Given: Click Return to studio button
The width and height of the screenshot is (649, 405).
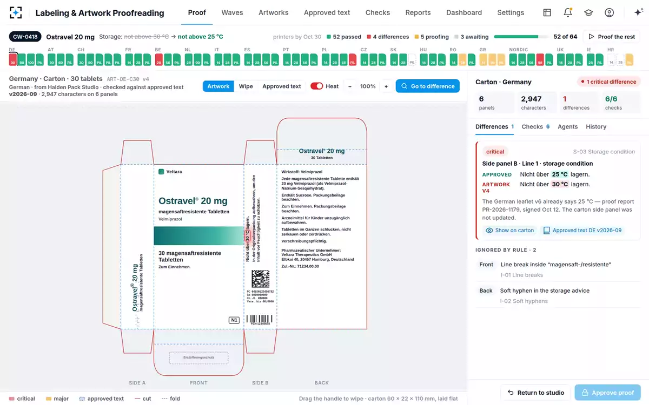Looking at the screenshot, I should [535, 393].
